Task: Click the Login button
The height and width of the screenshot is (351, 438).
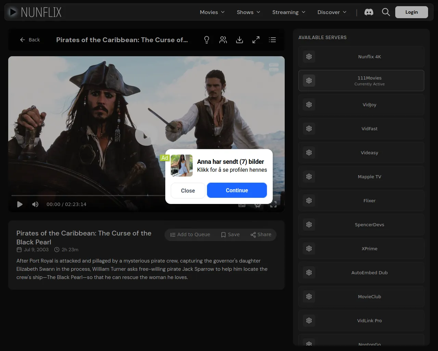Action: tap(412, 12)
